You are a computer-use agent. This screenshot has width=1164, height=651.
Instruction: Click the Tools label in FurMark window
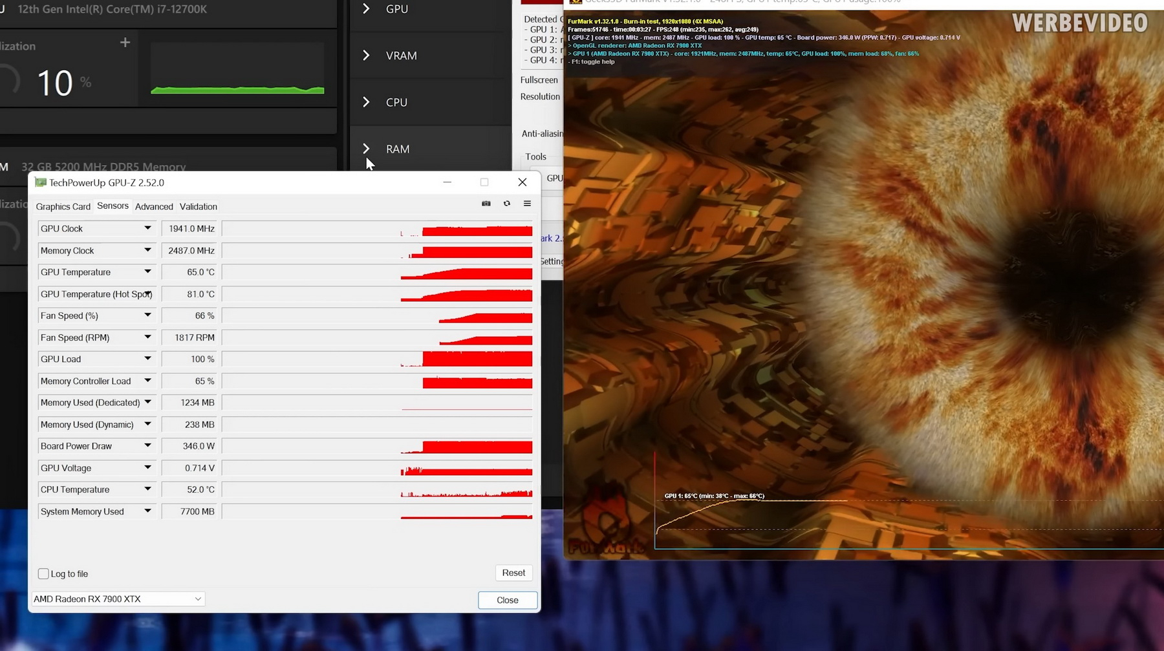pyautogui.click(x=535, y=156)
